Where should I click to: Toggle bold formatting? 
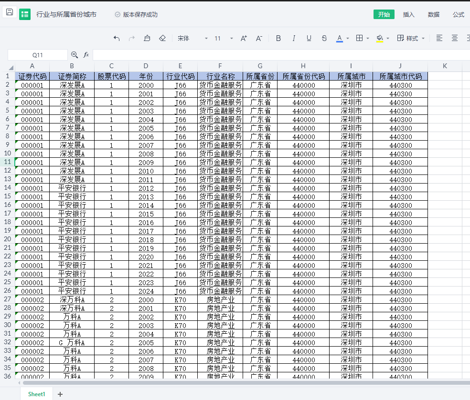[x=278, y=38]
